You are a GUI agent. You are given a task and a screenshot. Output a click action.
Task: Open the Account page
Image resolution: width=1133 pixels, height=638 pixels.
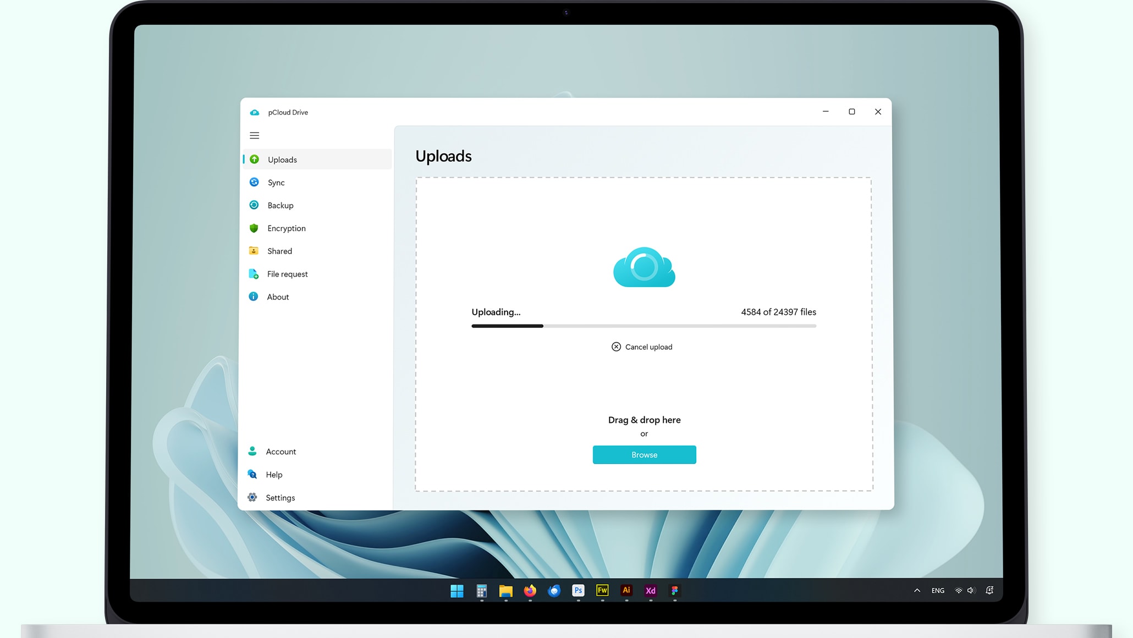click(280, 452)
